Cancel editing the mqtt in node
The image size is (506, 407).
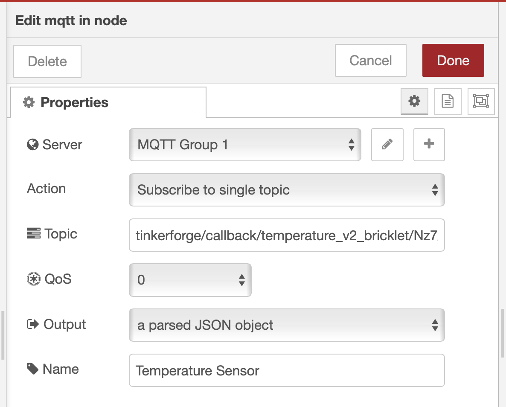[370, 60]
